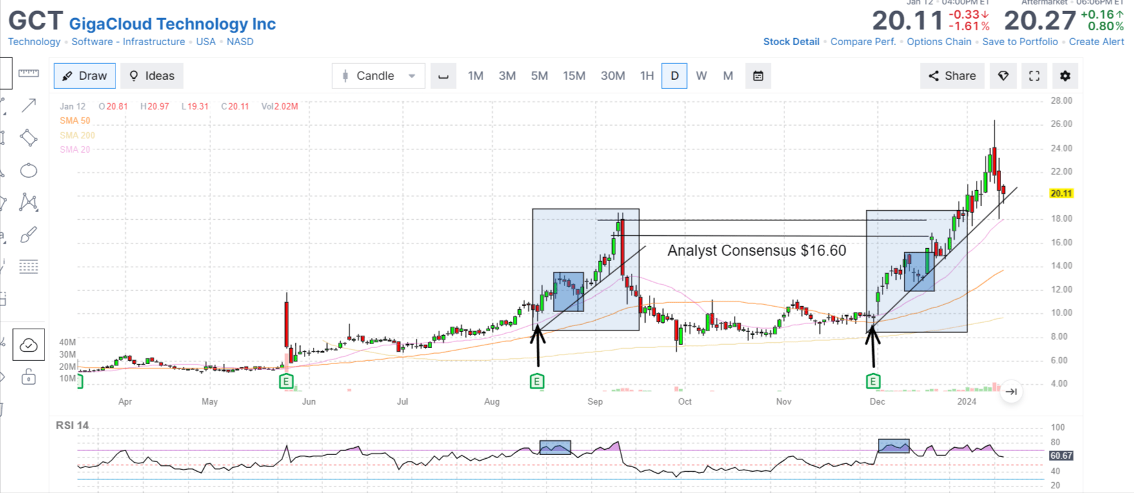Open the Candle chart type dropdown
Viewport: 1134px width, 493px height.
(x=379, y=76)
